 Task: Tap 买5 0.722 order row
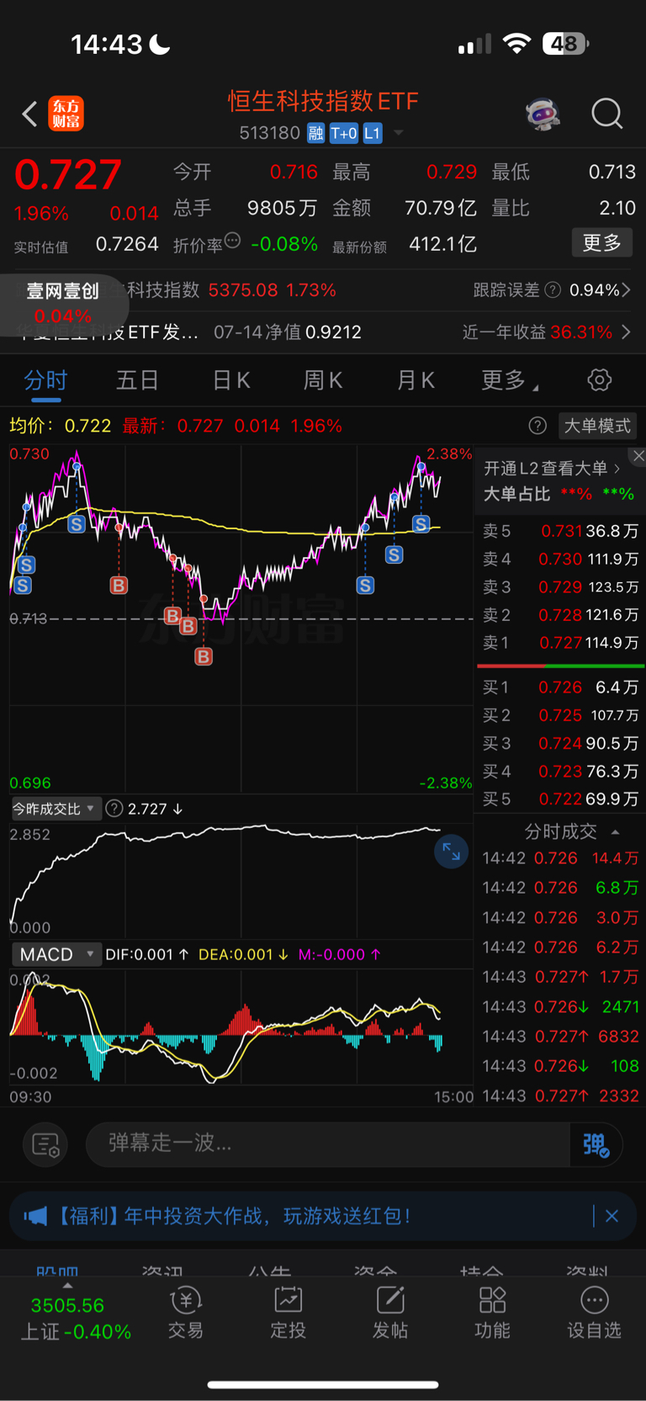[x=560, y=799]
